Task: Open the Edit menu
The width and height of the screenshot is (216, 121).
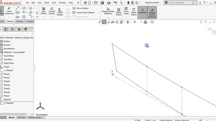Action: click(x=33, y=3)
